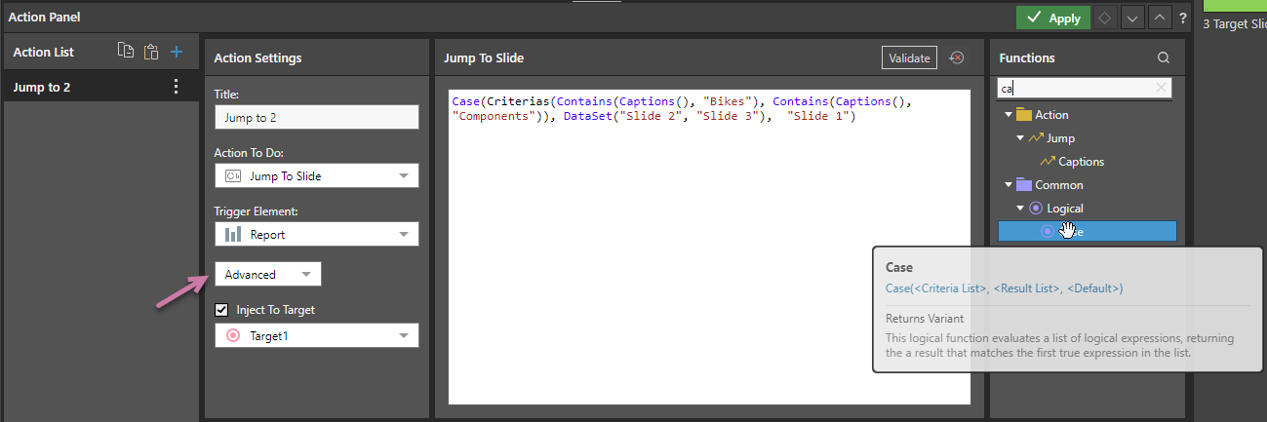Collapse panel with the down chevron button

[x=1131, y=18]
